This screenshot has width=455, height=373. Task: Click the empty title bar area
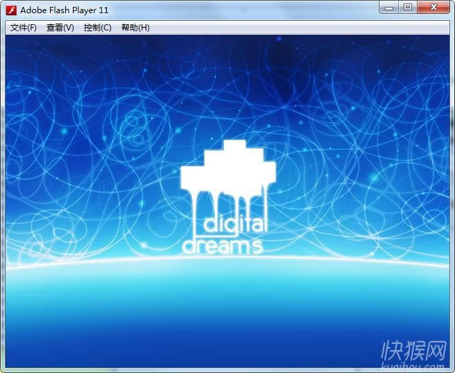tap(243, 10)
